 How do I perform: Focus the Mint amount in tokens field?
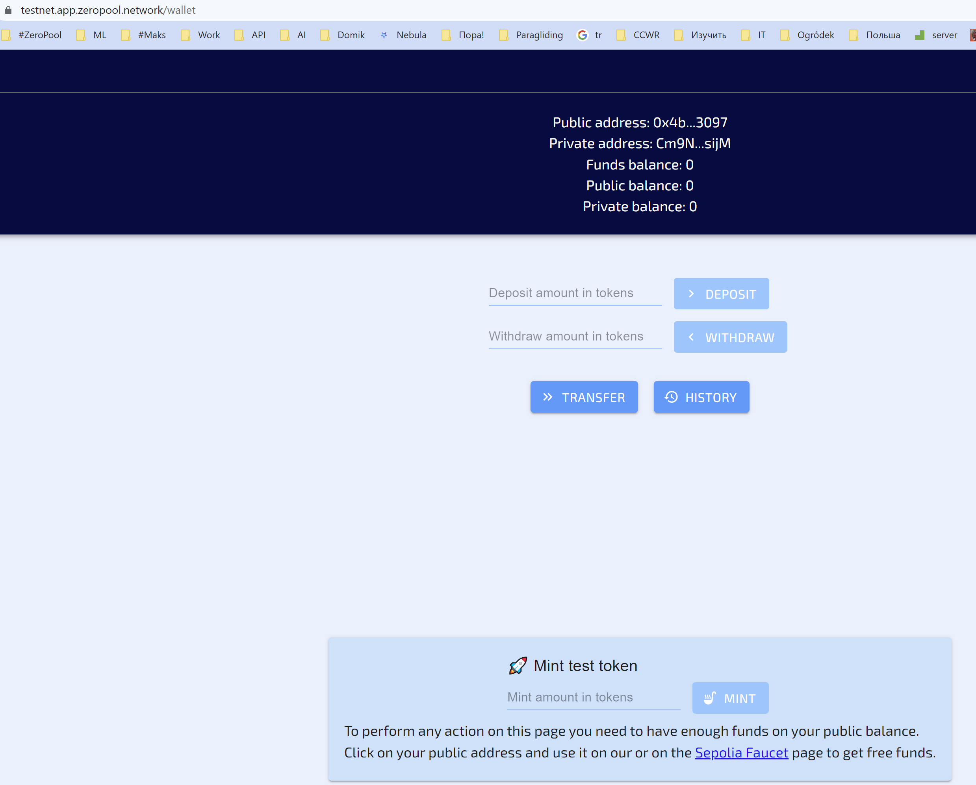594,698
